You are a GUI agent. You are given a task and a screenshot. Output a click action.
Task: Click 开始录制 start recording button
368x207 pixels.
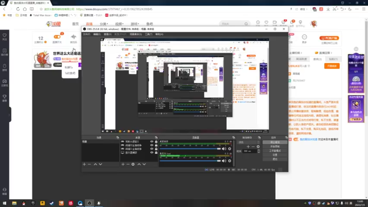(275, 146)
